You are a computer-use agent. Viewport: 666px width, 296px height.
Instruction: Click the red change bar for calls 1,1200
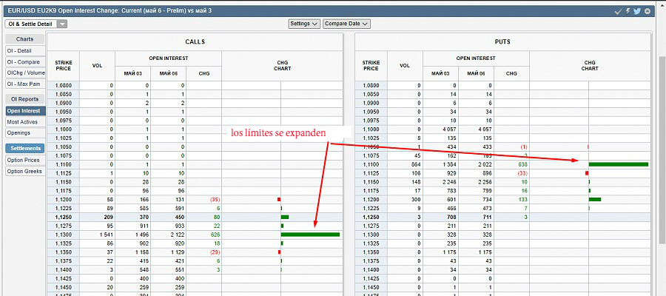click(x=279, y=199)
